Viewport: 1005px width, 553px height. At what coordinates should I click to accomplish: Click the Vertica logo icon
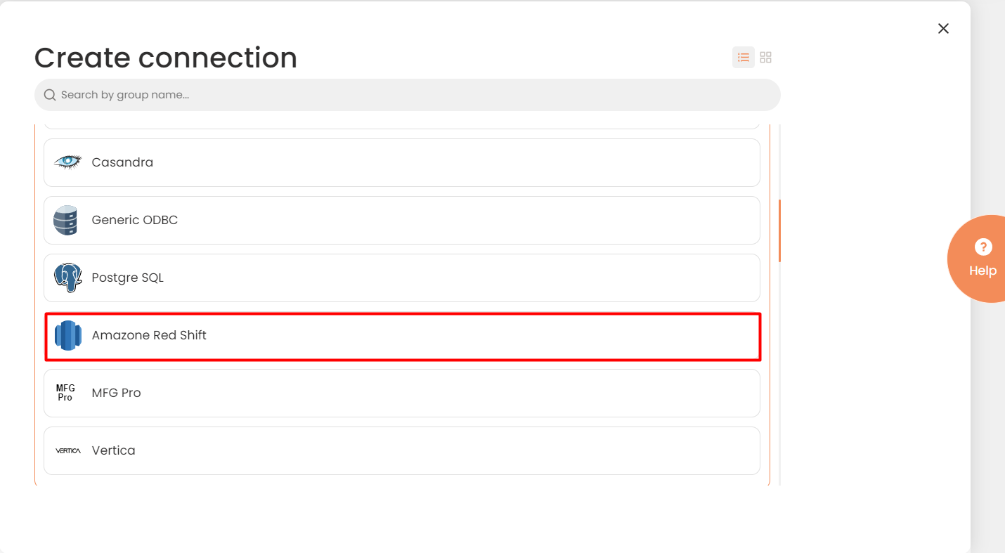(68, 450)
